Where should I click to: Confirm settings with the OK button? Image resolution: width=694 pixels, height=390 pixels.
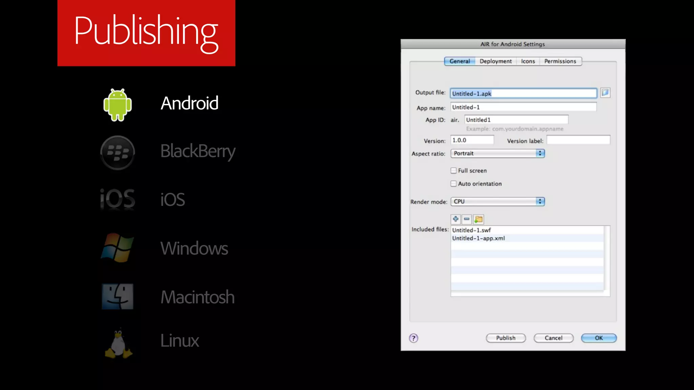[x=599, y=338]
